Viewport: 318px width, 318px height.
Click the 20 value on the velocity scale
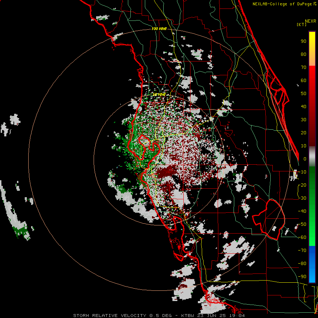click(304, 132)
